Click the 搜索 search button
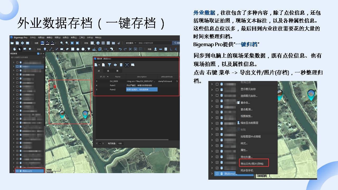Viewport: 338px width, 190px height. [176, 43]
